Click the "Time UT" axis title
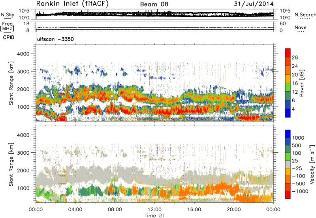316x218 pixels. [154, 216]
